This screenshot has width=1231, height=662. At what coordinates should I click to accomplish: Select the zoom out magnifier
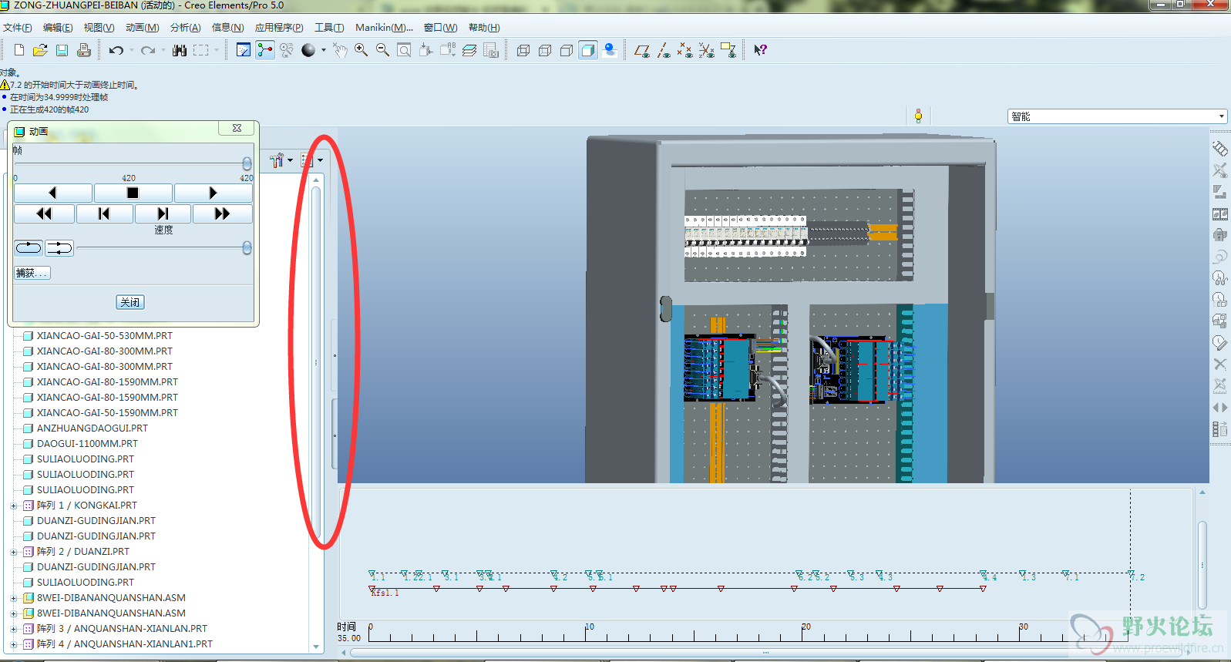tap(382, 50)
